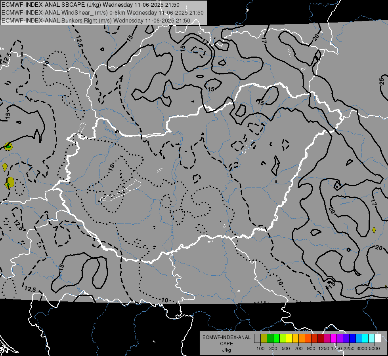Screen dimensions: 388x356
Task: Click the white swatch in the CAPE legend
Action: pyautogui.click(x=378, y=339)
